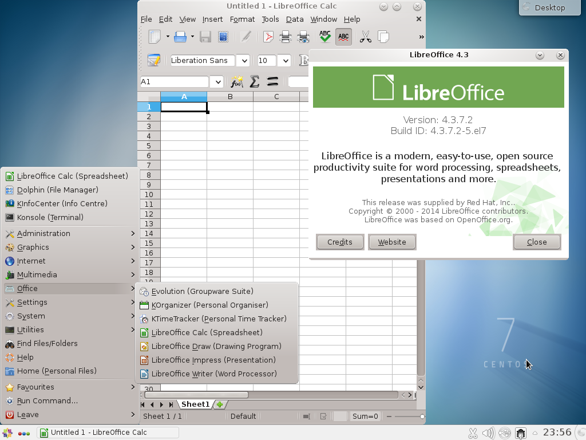Open dropdown arrow next to New icon
The width and height of the screenshot is (586, 440).
point(168,37)
